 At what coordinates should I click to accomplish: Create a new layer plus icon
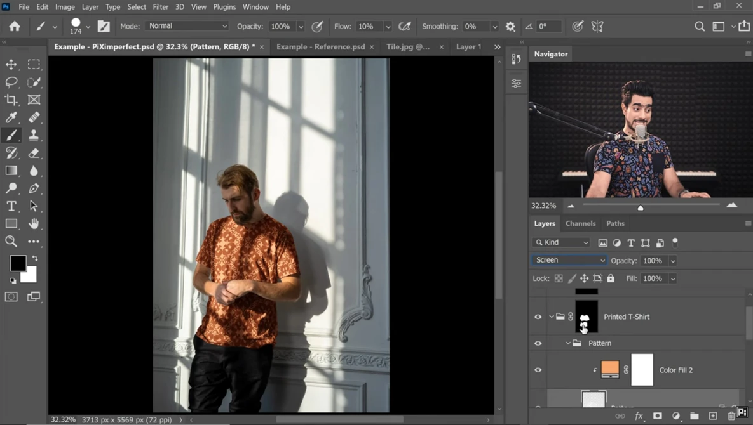[713, 416]
